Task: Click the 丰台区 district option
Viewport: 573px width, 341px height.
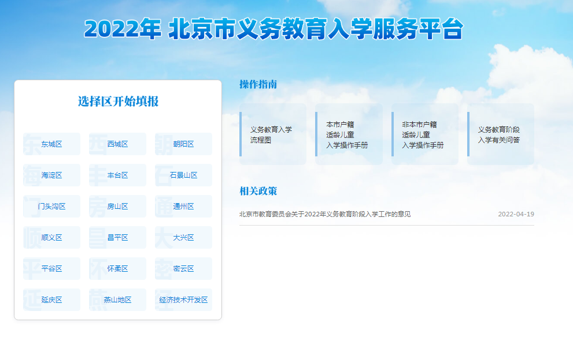Action: (117, 175)
